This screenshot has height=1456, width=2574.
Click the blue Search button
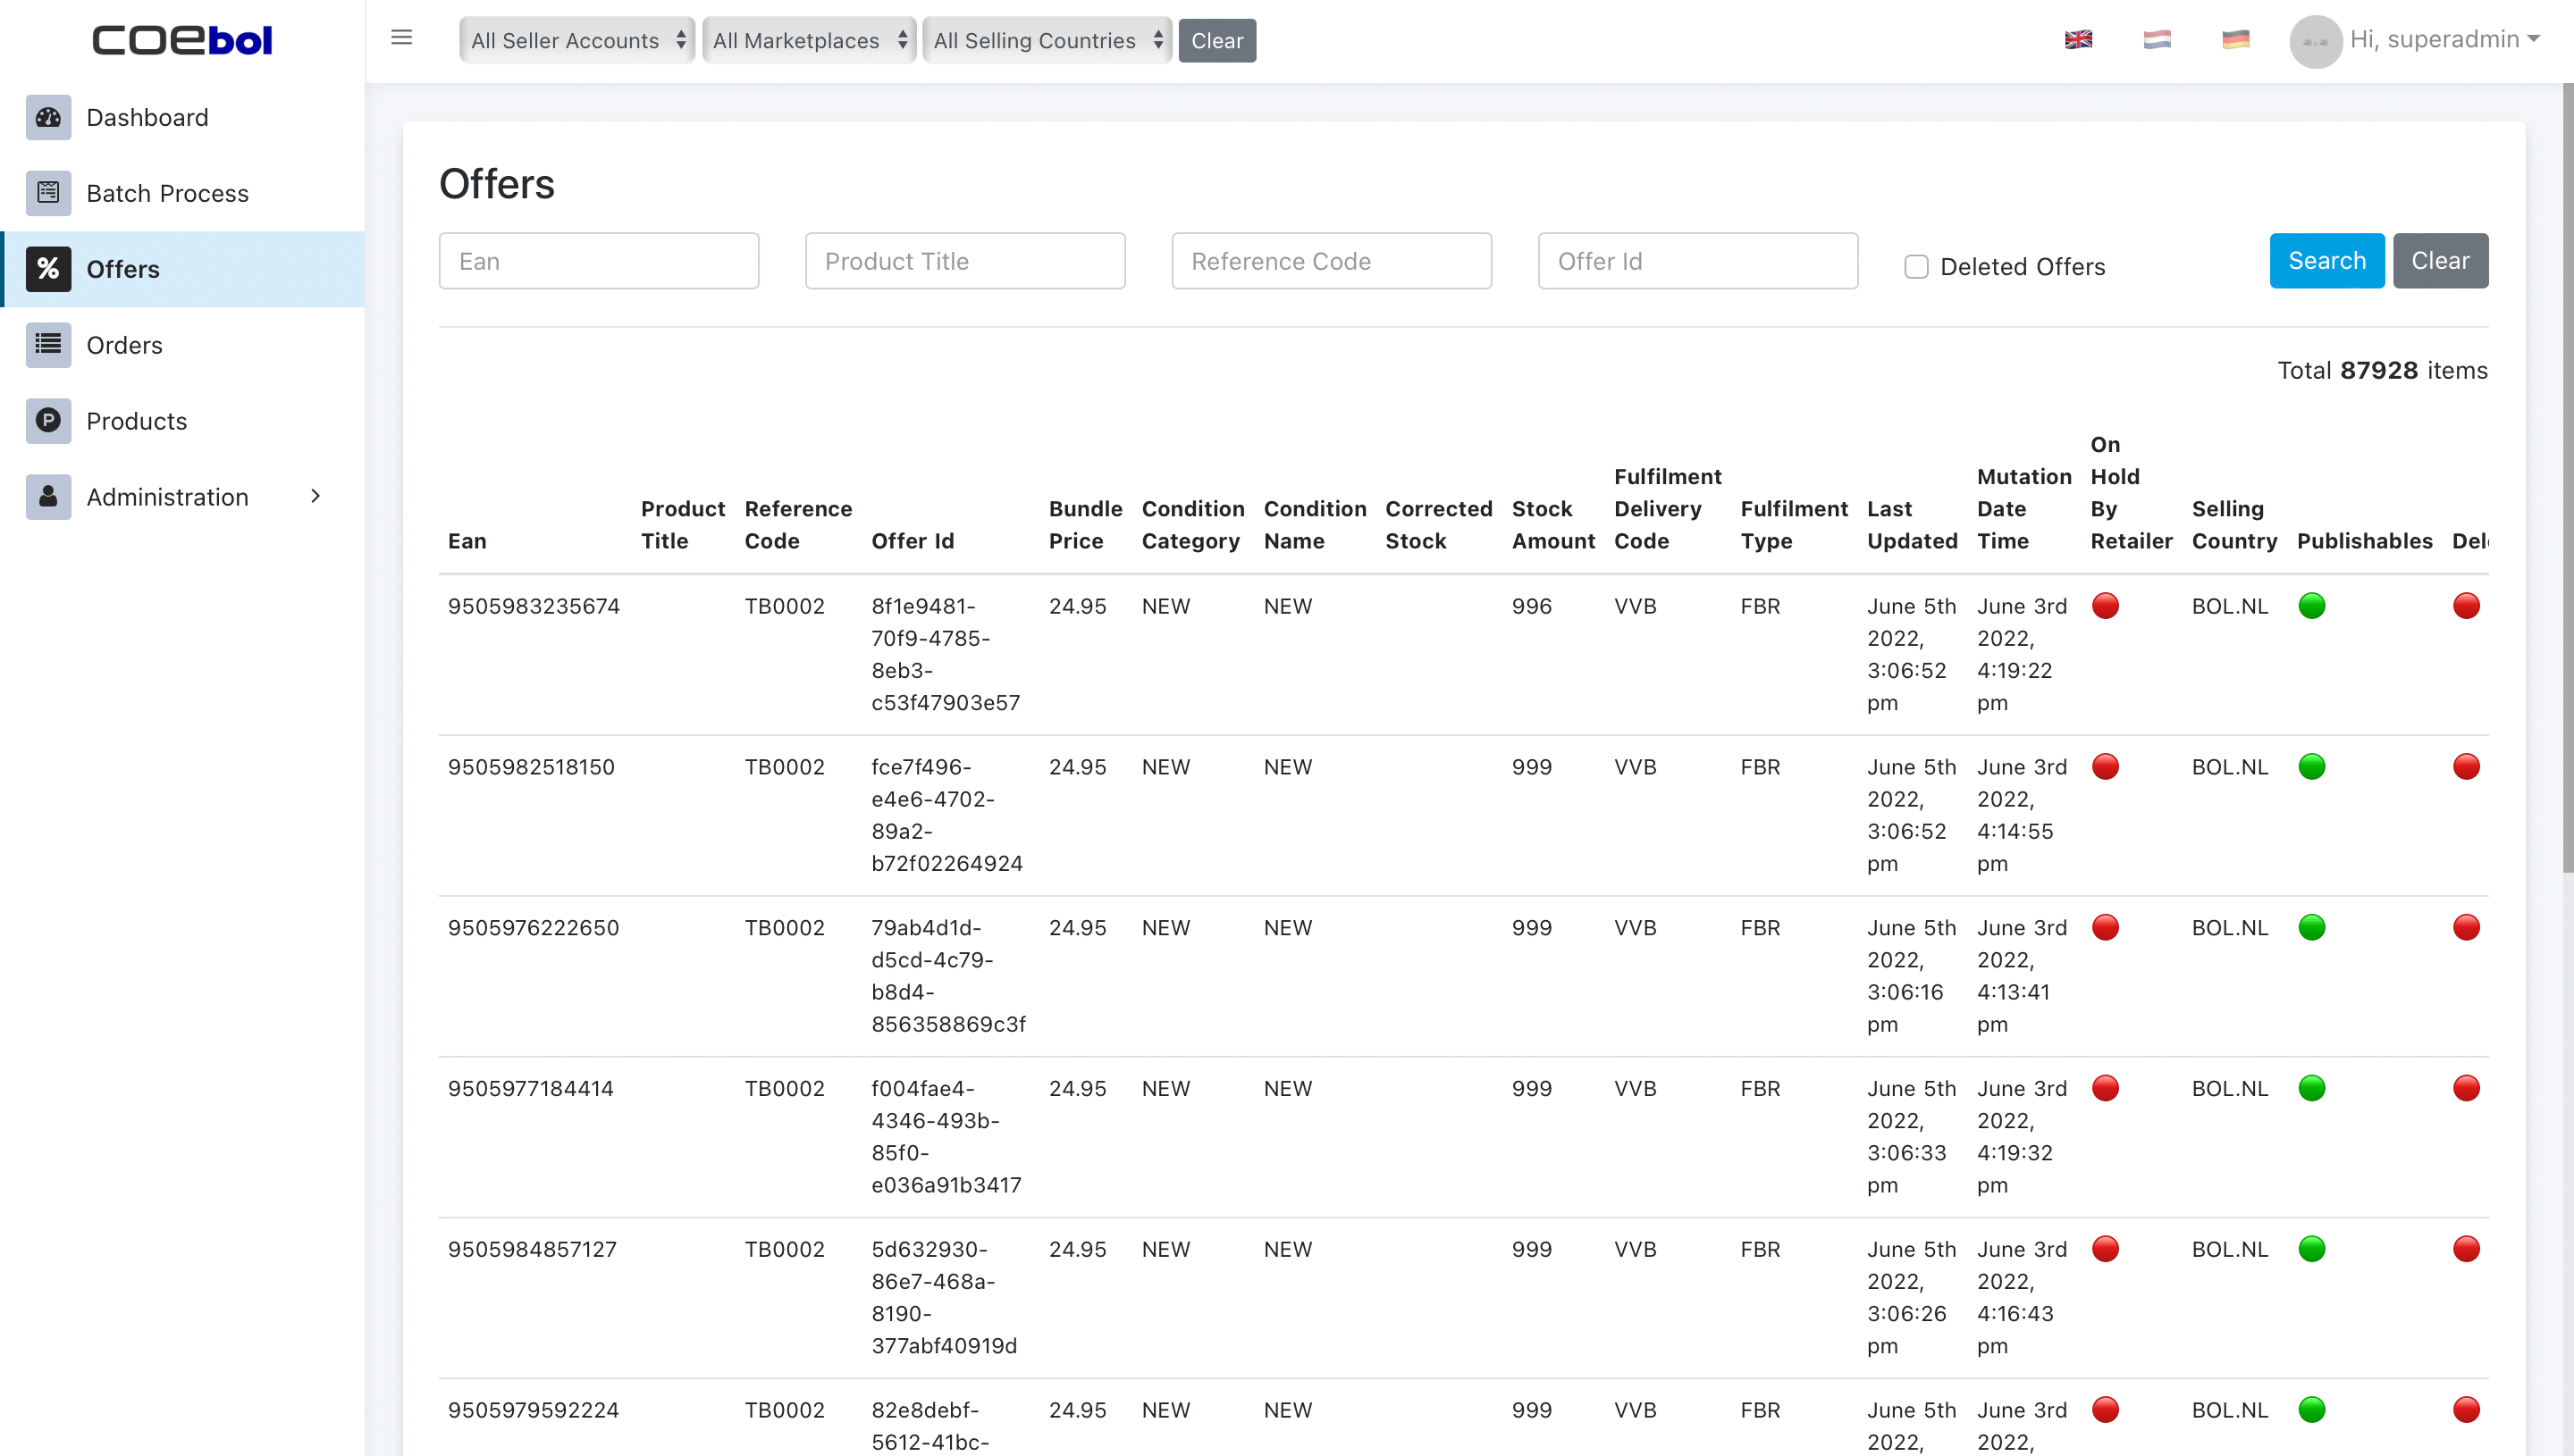(x=2326, y=261)
